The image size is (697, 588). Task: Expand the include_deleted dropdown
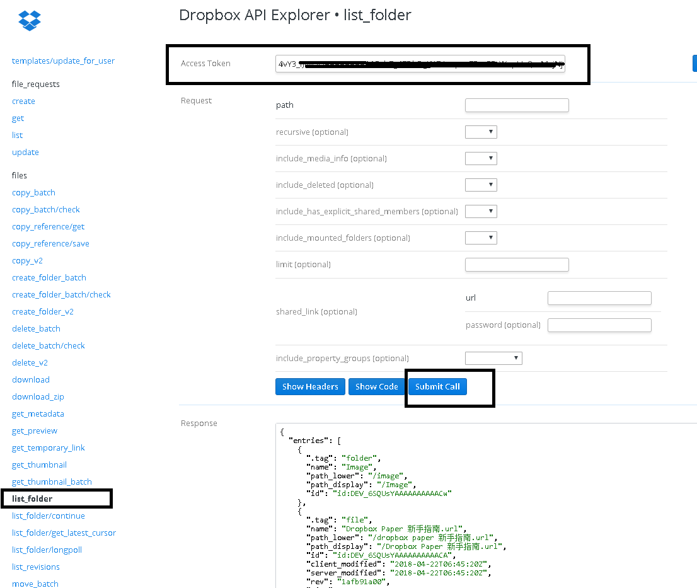(x=481, y=185)
